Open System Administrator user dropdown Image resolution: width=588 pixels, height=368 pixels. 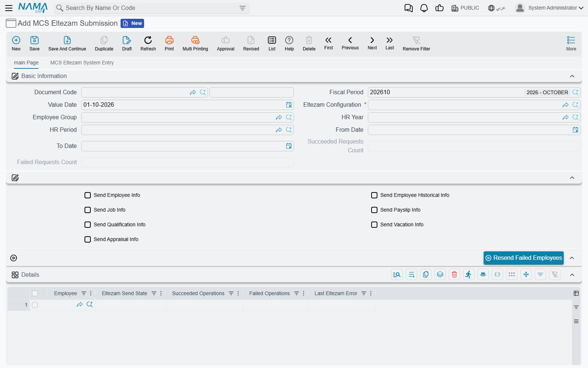(x=549, y=8)
